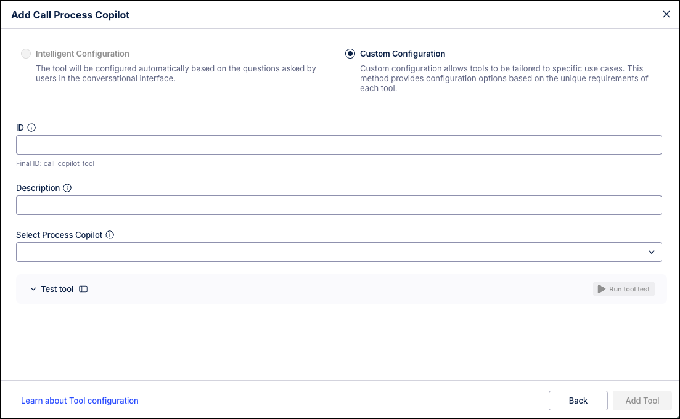Collapse the Test tool section chevron
This screenshot has width=680, height=419.
pyautogui.click(x=33, y=289)
